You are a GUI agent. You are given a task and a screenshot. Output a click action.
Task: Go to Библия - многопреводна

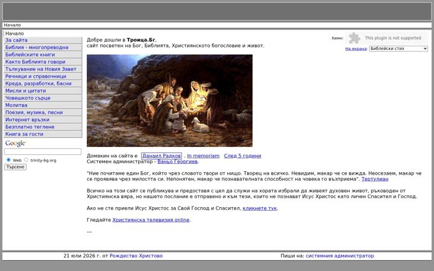(x=43, y=48)
